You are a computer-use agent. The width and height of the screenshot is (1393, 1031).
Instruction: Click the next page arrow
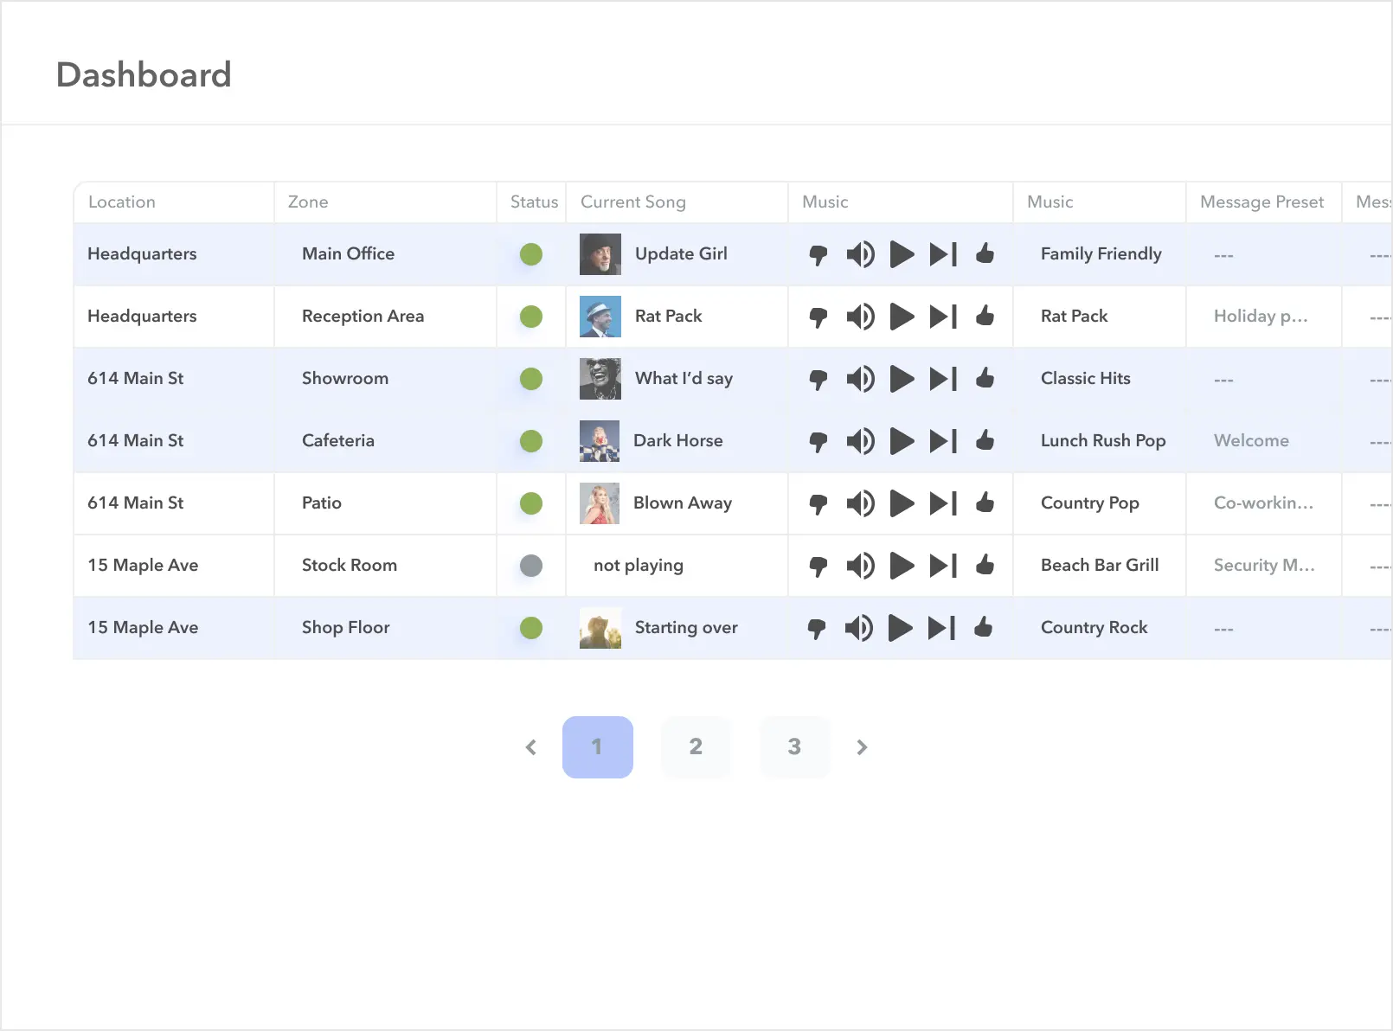pyautogui.click(x=862, y=747)
